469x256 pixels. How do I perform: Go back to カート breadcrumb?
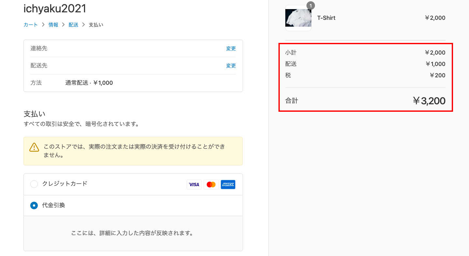click(x=31, y=25)
